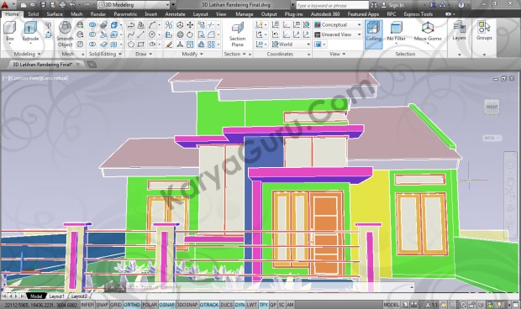This screenshot has height=309, width=521.
Task: Open the 3D Modeling workspace dropdown
Action: [134, 5]
